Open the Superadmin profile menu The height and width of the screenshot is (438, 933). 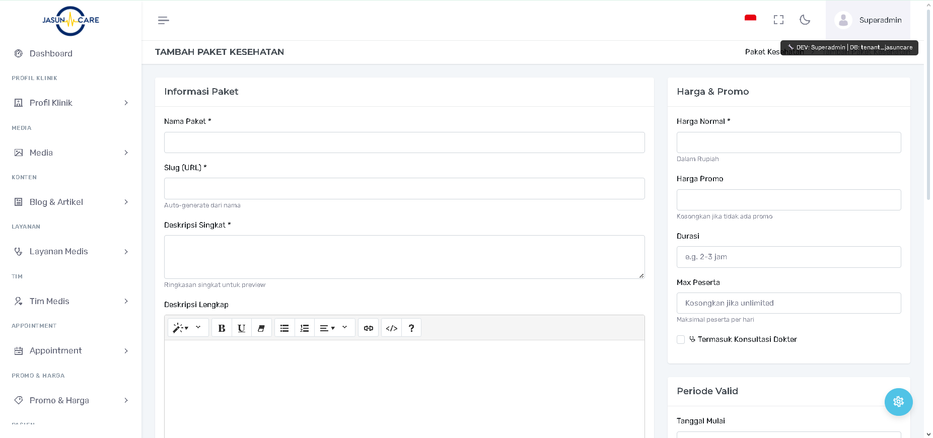[868, 20]
